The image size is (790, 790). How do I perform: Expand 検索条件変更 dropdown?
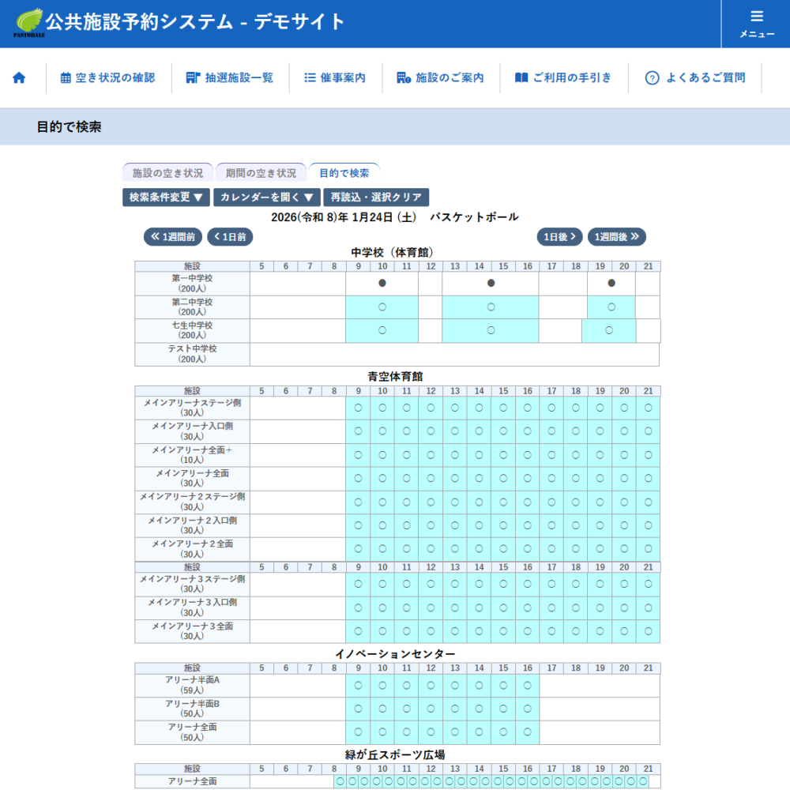[x=166, y=197]
